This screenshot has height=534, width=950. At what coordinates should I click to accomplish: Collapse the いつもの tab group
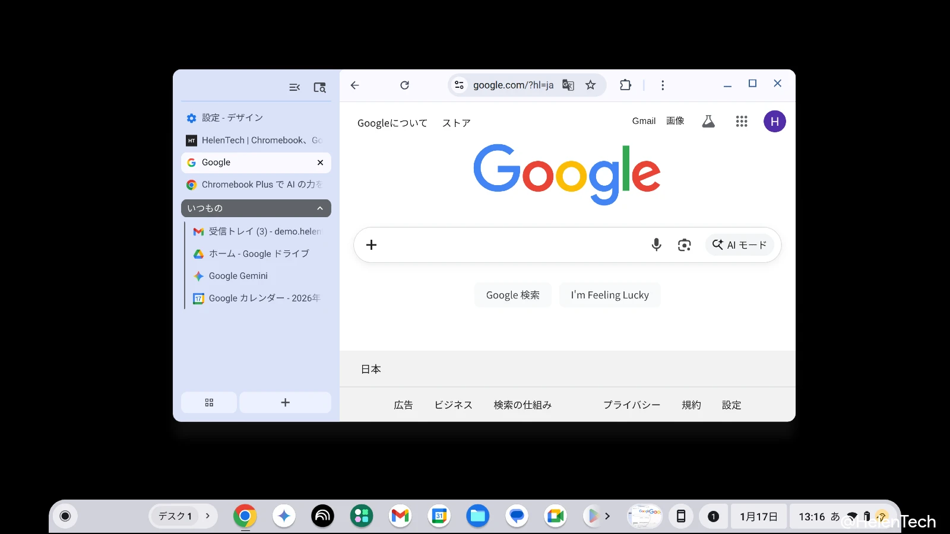pyautogui.click(x=320, y=208)
